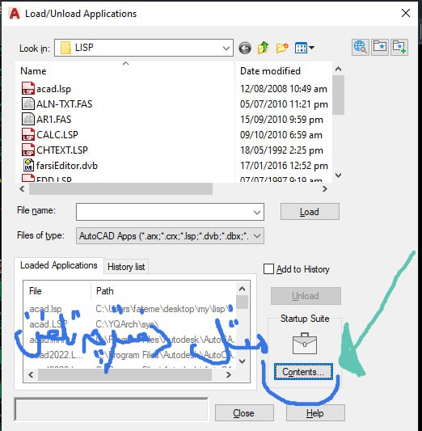Click loaded list scrollbar up arrow
This screenshot has width=422, height=431.
coord(242,289)
